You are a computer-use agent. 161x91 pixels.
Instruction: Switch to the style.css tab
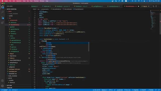pyautogui.click(x=46, y=6)
